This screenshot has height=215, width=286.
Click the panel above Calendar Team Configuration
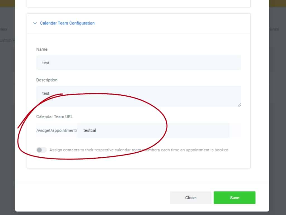[139, 3]
